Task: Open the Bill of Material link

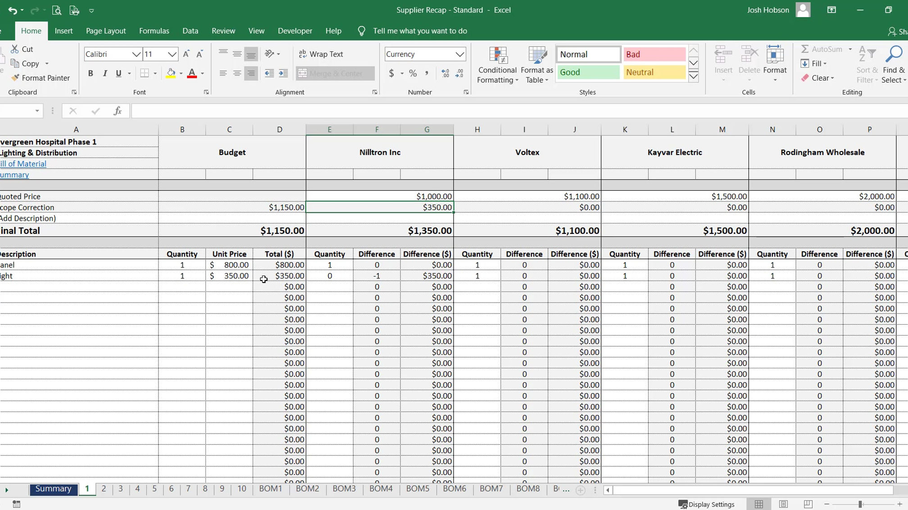Action: coord(23,164)
